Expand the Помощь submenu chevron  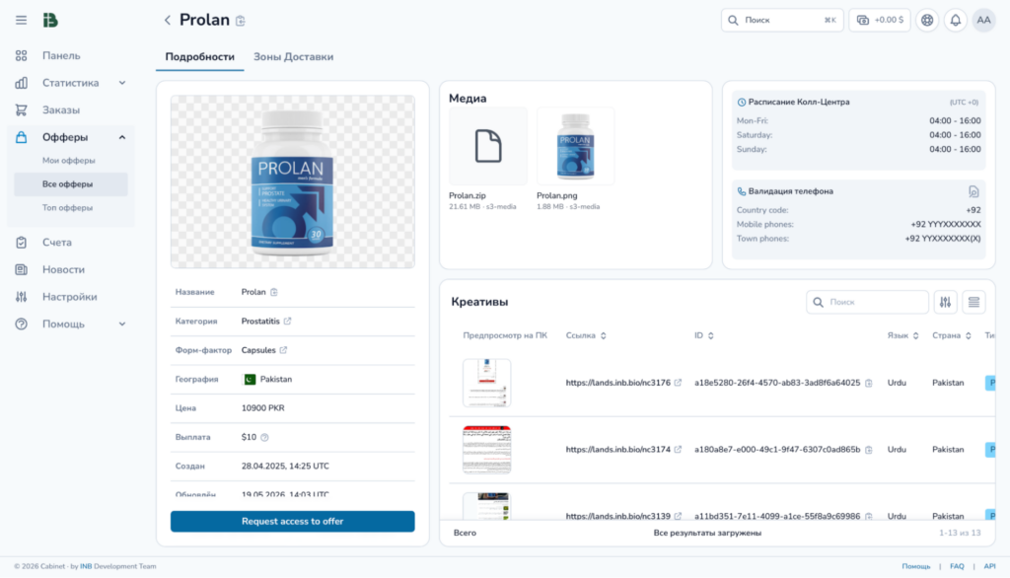pos(121,325)
